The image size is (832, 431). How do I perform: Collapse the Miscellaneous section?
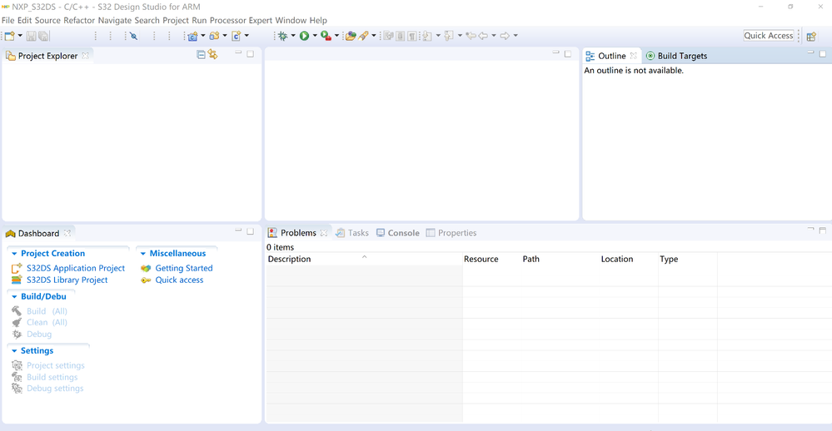142,254
